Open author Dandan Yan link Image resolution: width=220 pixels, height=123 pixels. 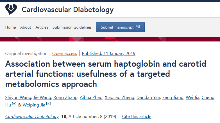point(148,98)
